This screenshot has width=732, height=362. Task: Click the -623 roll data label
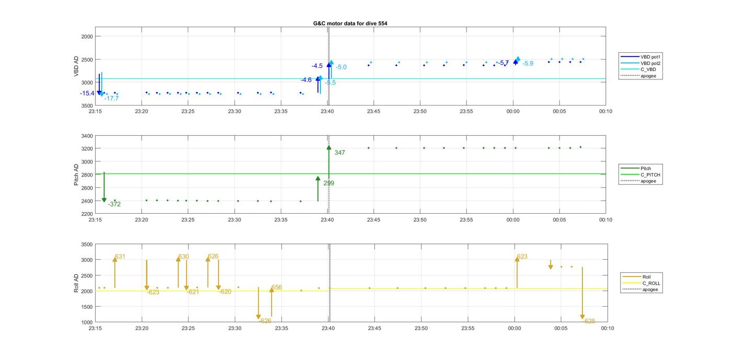(153, 293)
